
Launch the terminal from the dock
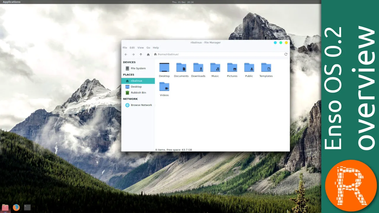click(27, 207)
